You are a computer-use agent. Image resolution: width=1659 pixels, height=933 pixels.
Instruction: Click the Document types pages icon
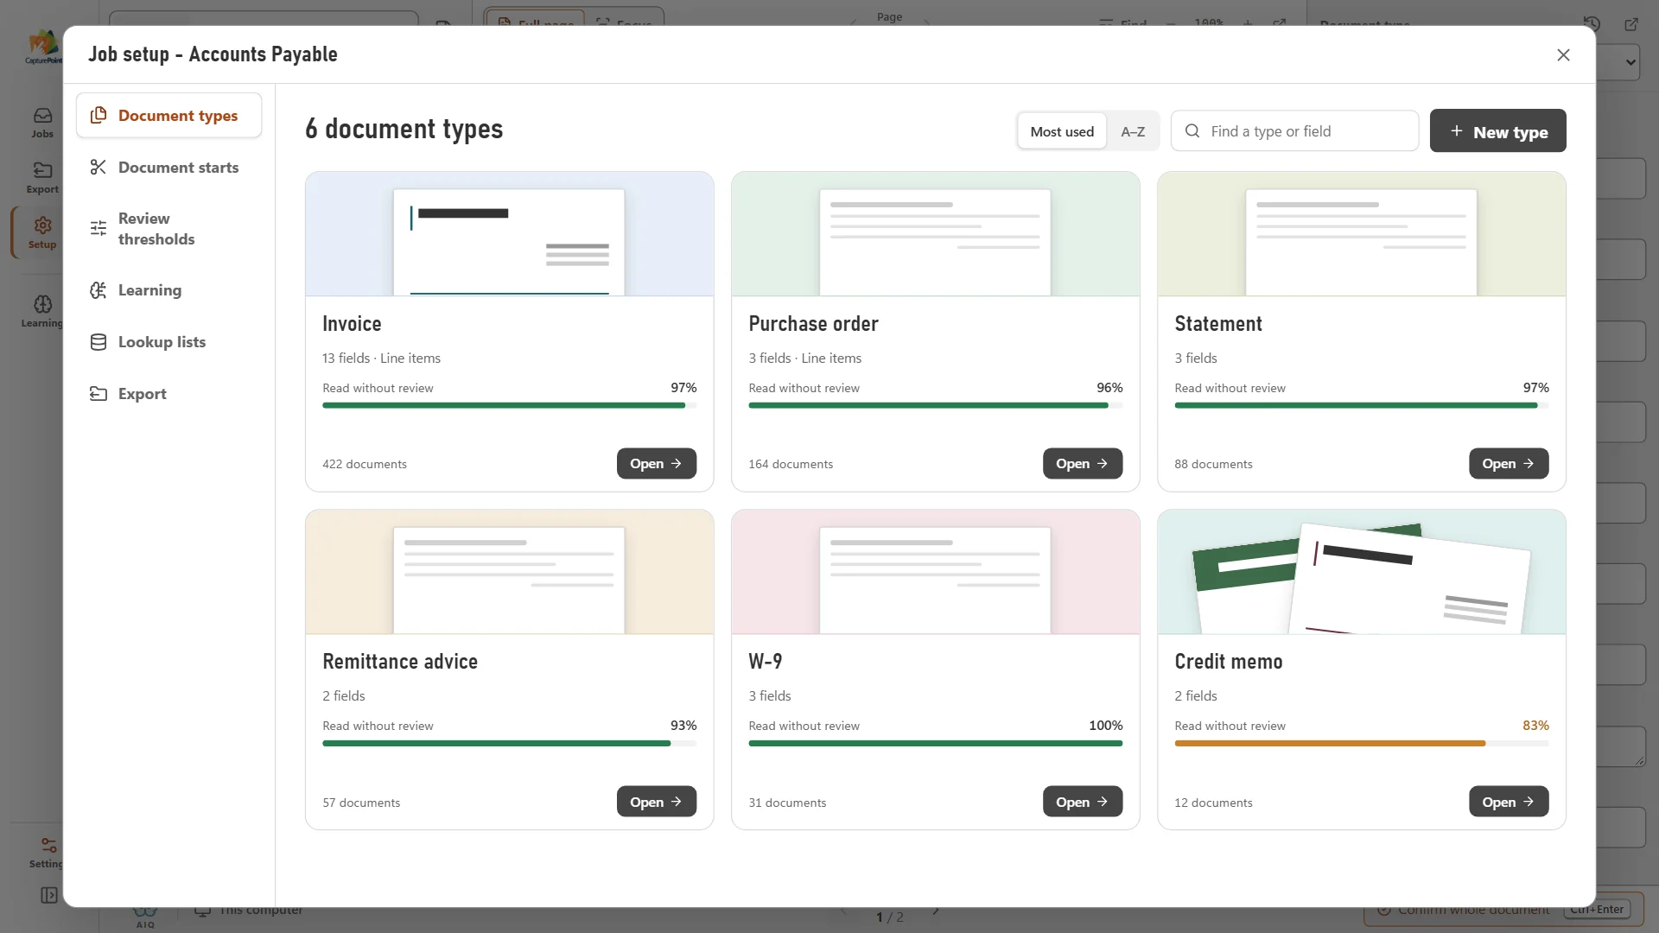[99, 115]
